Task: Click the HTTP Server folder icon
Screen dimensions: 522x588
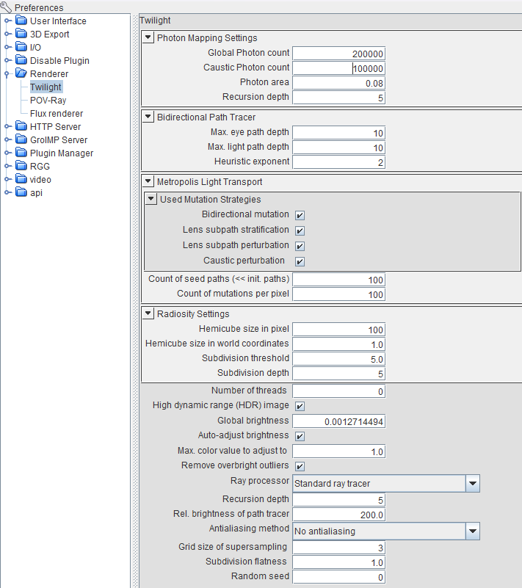Action: pos(21,126)
